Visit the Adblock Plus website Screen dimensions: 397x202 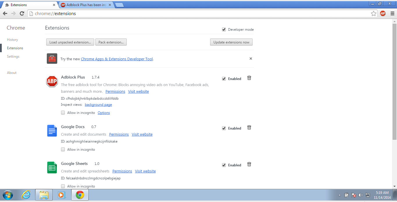pos(138,91)
